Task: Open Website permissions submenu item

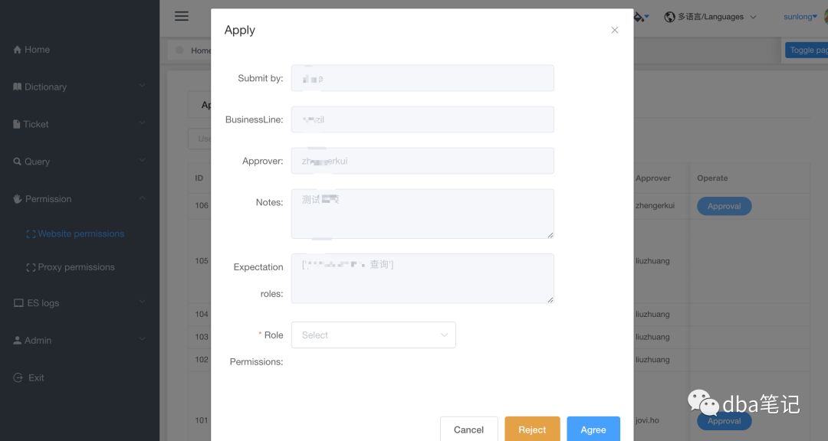Action: coord(80,234)
